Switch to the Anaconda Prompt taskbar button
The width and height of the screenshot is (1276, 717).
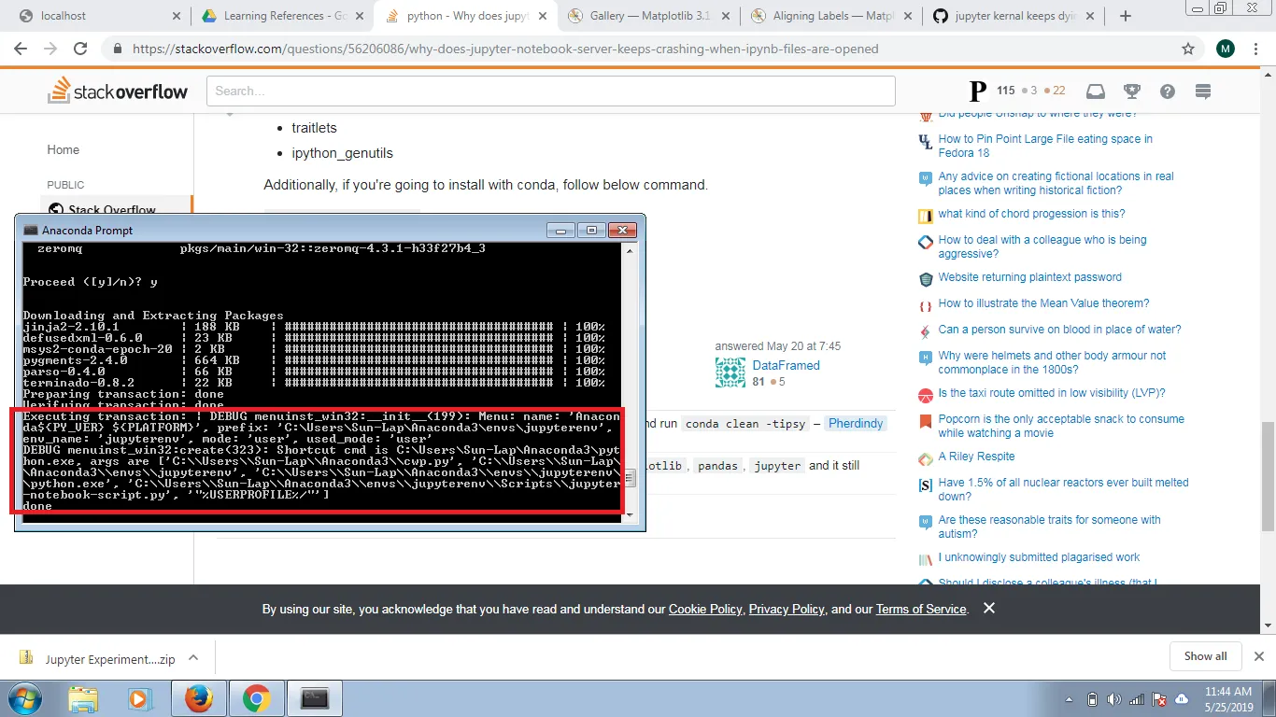(x=315, y=698)
